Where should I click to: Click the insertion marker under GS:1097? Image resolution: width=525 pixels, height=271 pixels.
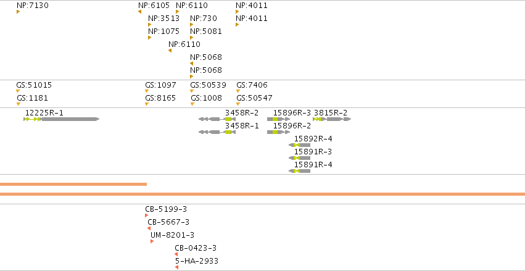click(x=147, y=91)
